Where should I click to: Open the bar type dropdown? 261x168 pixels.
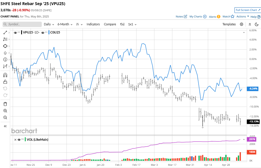79,24
